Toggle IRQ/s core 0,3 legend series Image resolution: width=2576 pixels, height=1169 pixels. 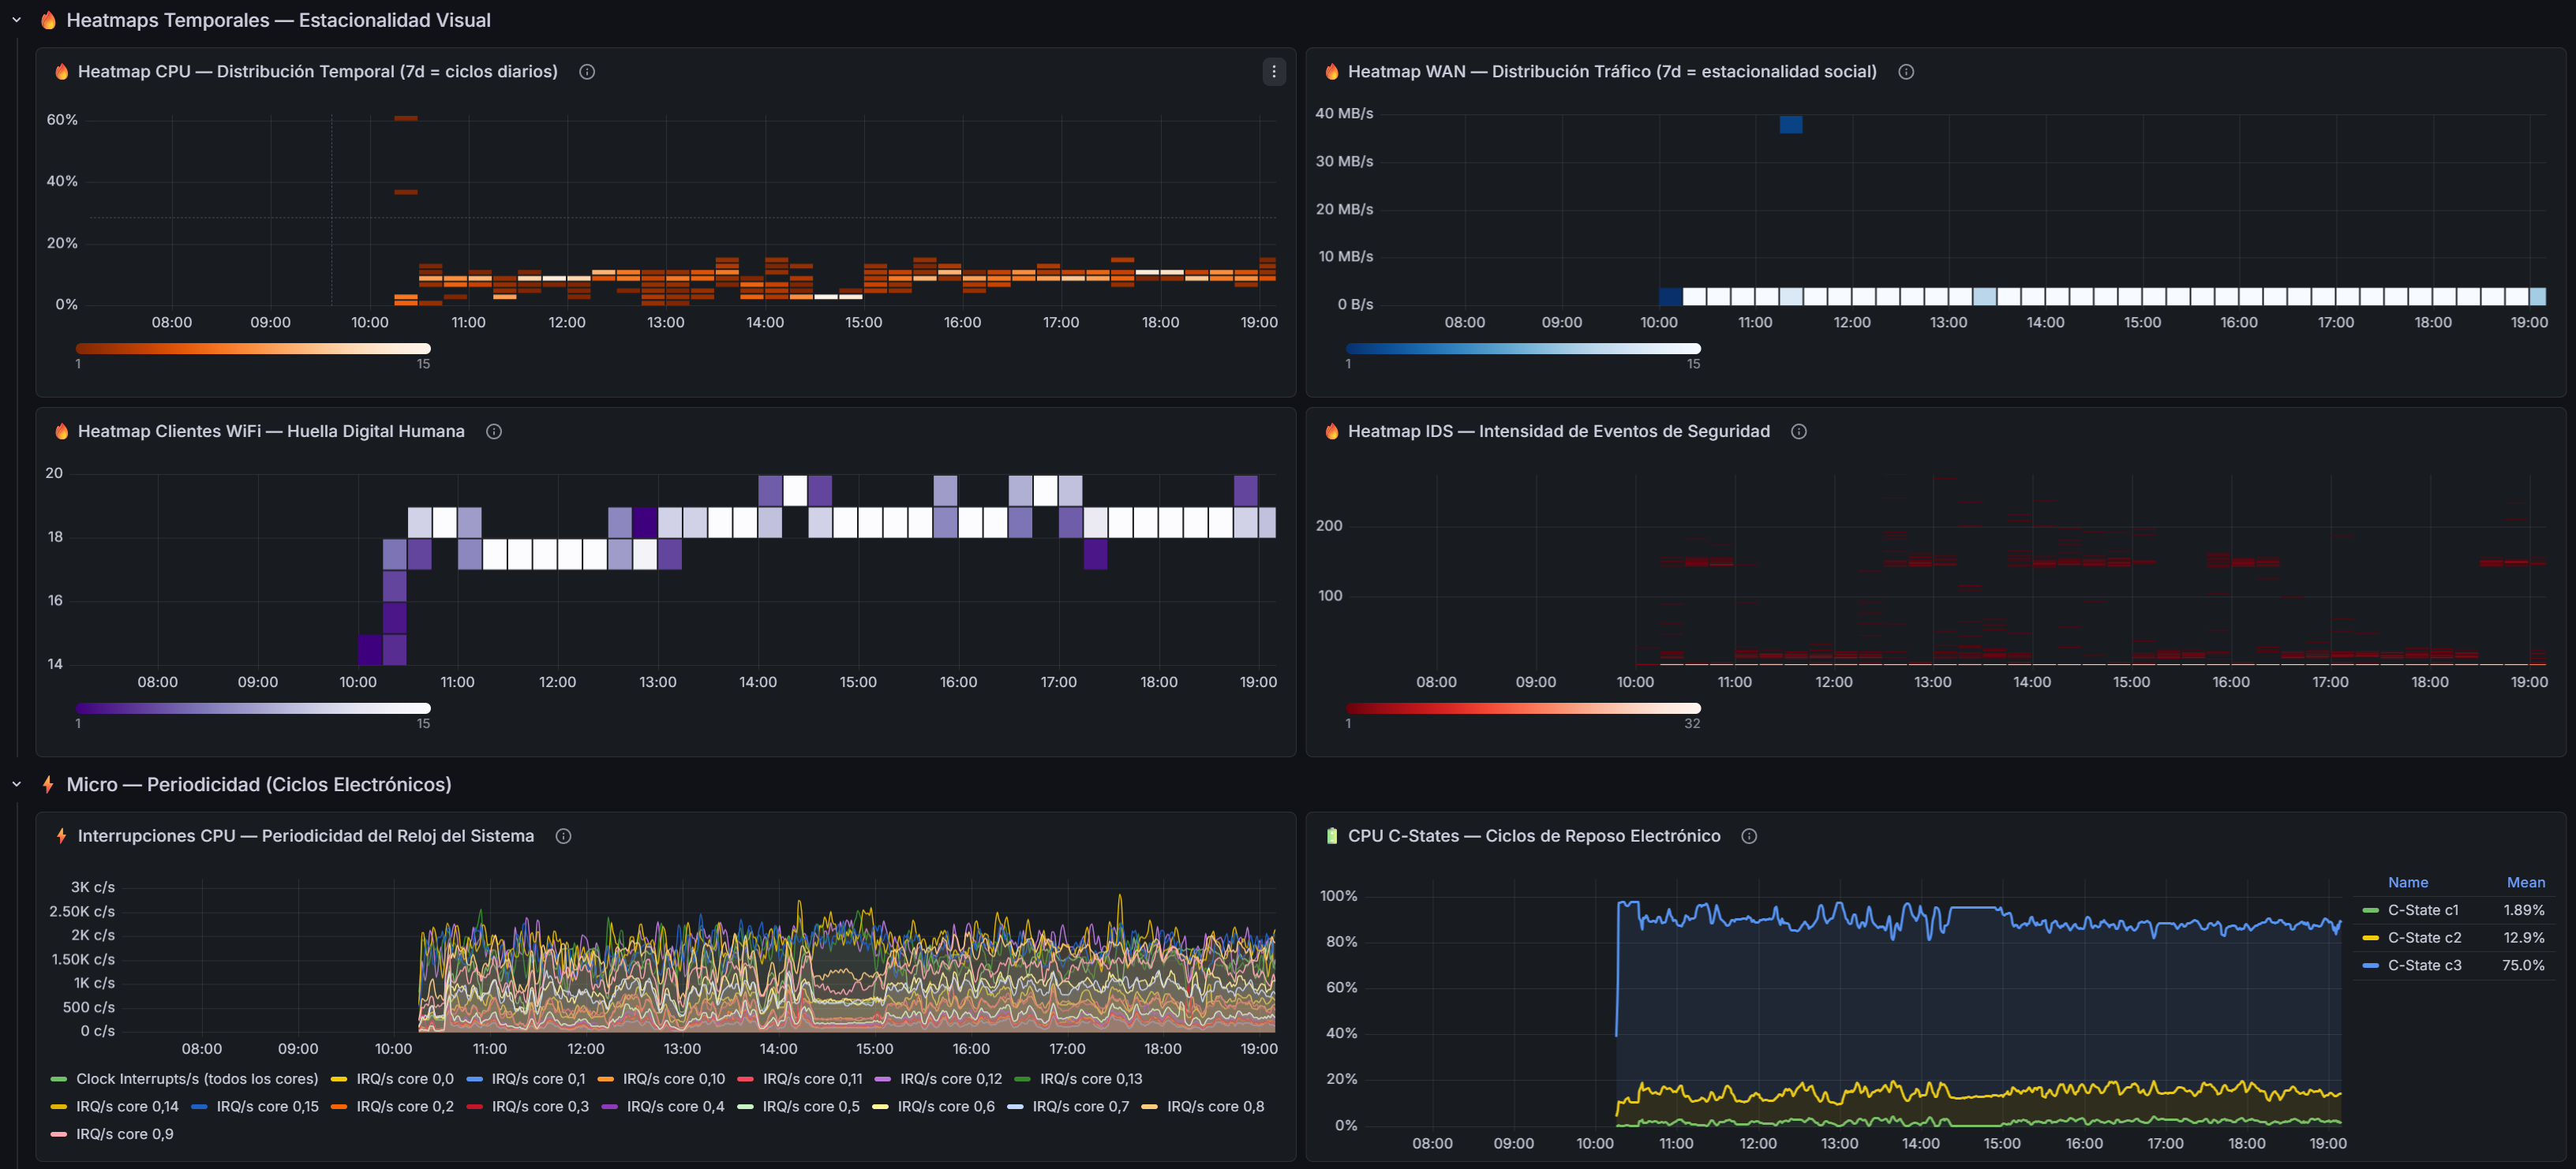click(540, 1107)
